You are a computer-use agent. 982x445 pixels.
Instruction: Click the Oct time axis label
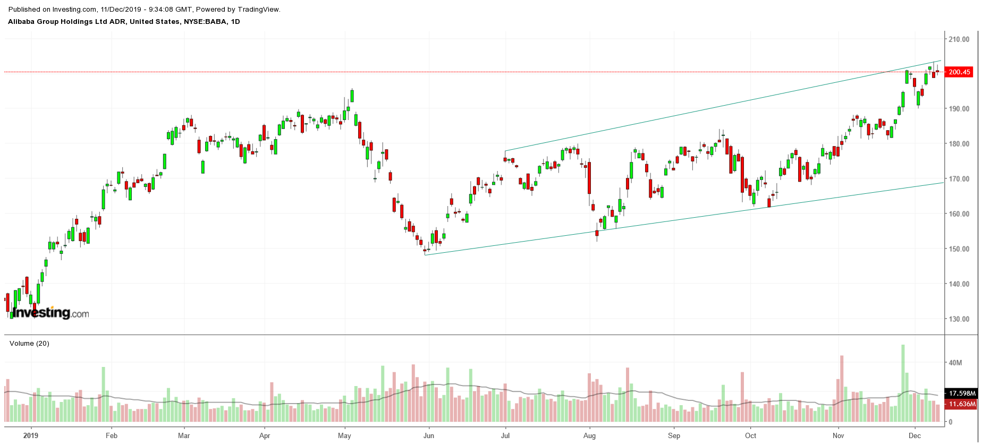coord(750,435)
